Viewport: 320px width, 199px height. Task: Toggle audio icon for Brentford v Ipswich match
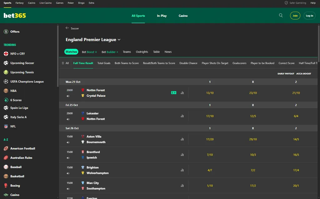68,158
